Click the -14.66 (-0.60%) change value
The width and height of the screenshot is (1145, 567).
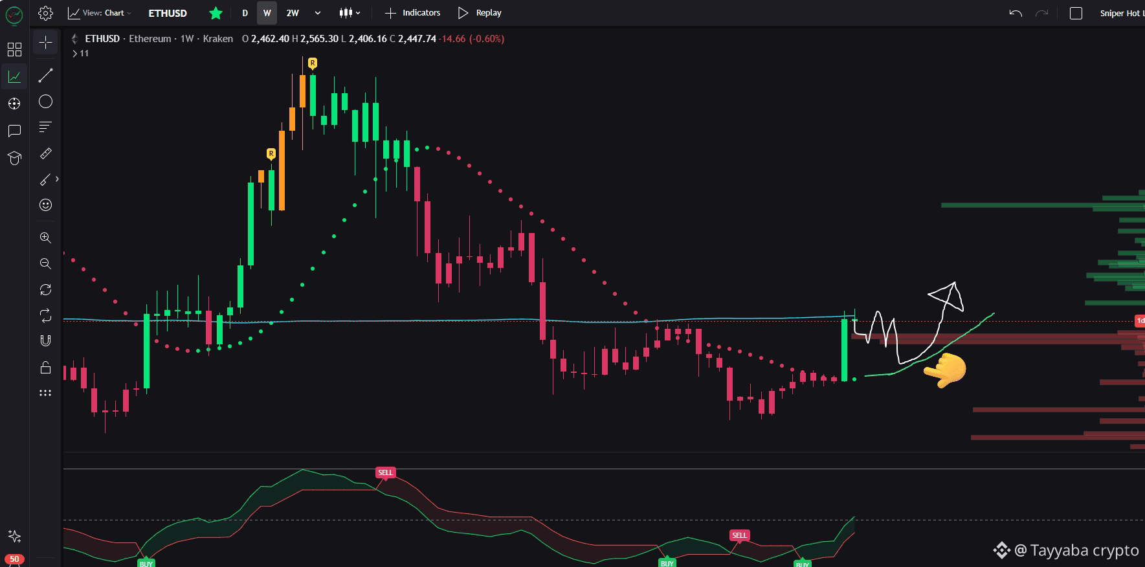(x=471, y=39)
